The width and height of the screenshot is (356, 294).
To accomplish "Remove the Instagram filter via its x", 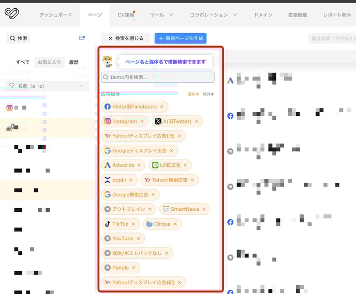I will tap(142, 121).
